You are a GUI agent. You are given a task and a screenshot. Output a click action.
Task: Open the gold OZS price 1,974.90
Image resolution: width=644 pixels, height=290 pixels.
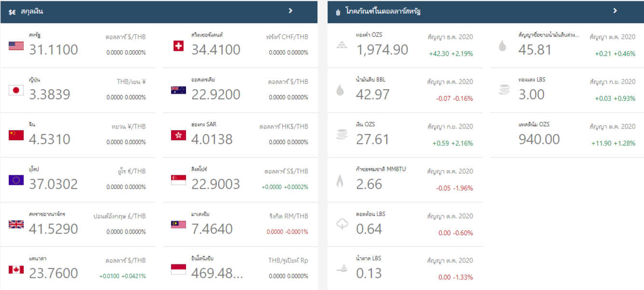382,50
